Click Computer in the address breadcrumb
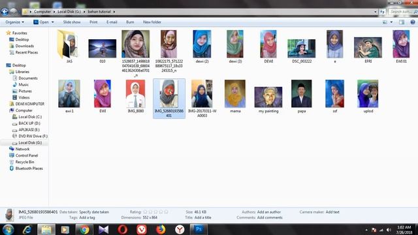Viewport: 418px width, 235px height. [42, 12]
